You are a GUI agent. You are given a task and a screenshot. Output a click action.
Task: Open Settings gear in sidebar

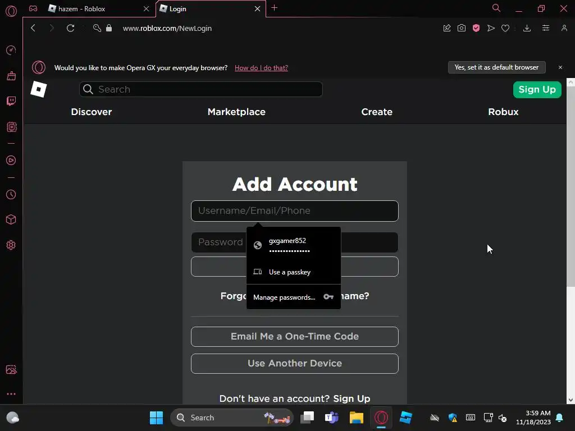tap(11, 245)
